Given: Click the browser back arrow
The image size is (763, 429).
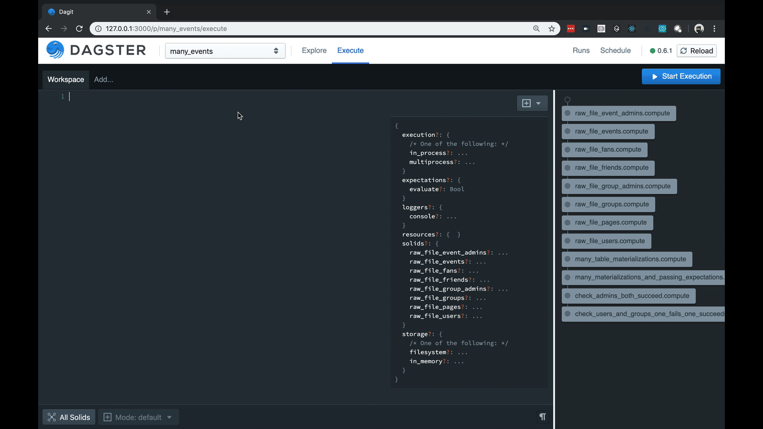Looking at the screenshot, I should tap(48, 29).
